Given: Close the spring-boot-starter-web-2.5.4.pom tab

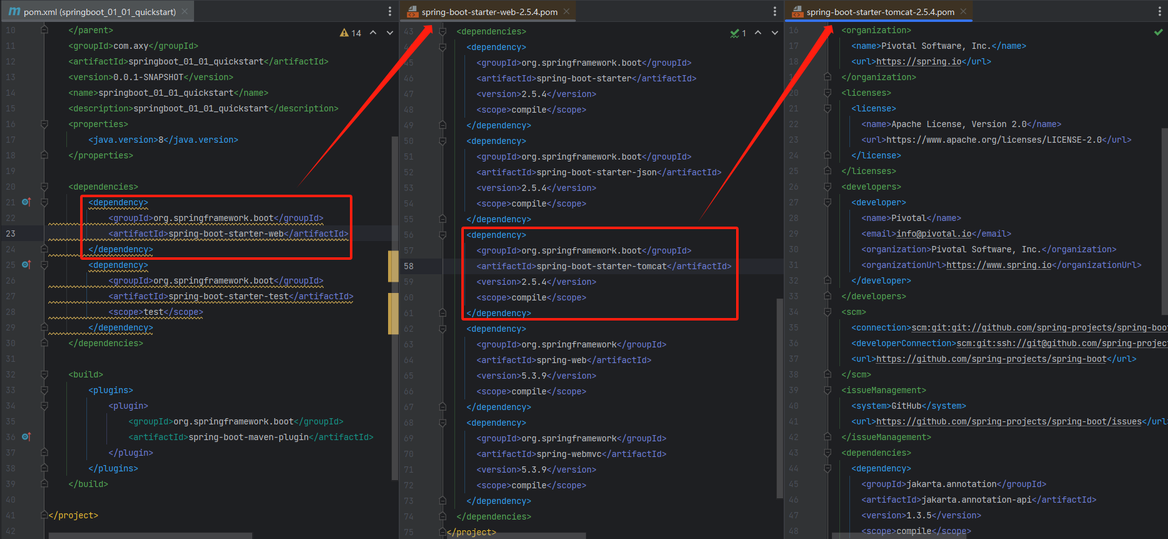Looking at the screenshot, I should coord(566,11).
